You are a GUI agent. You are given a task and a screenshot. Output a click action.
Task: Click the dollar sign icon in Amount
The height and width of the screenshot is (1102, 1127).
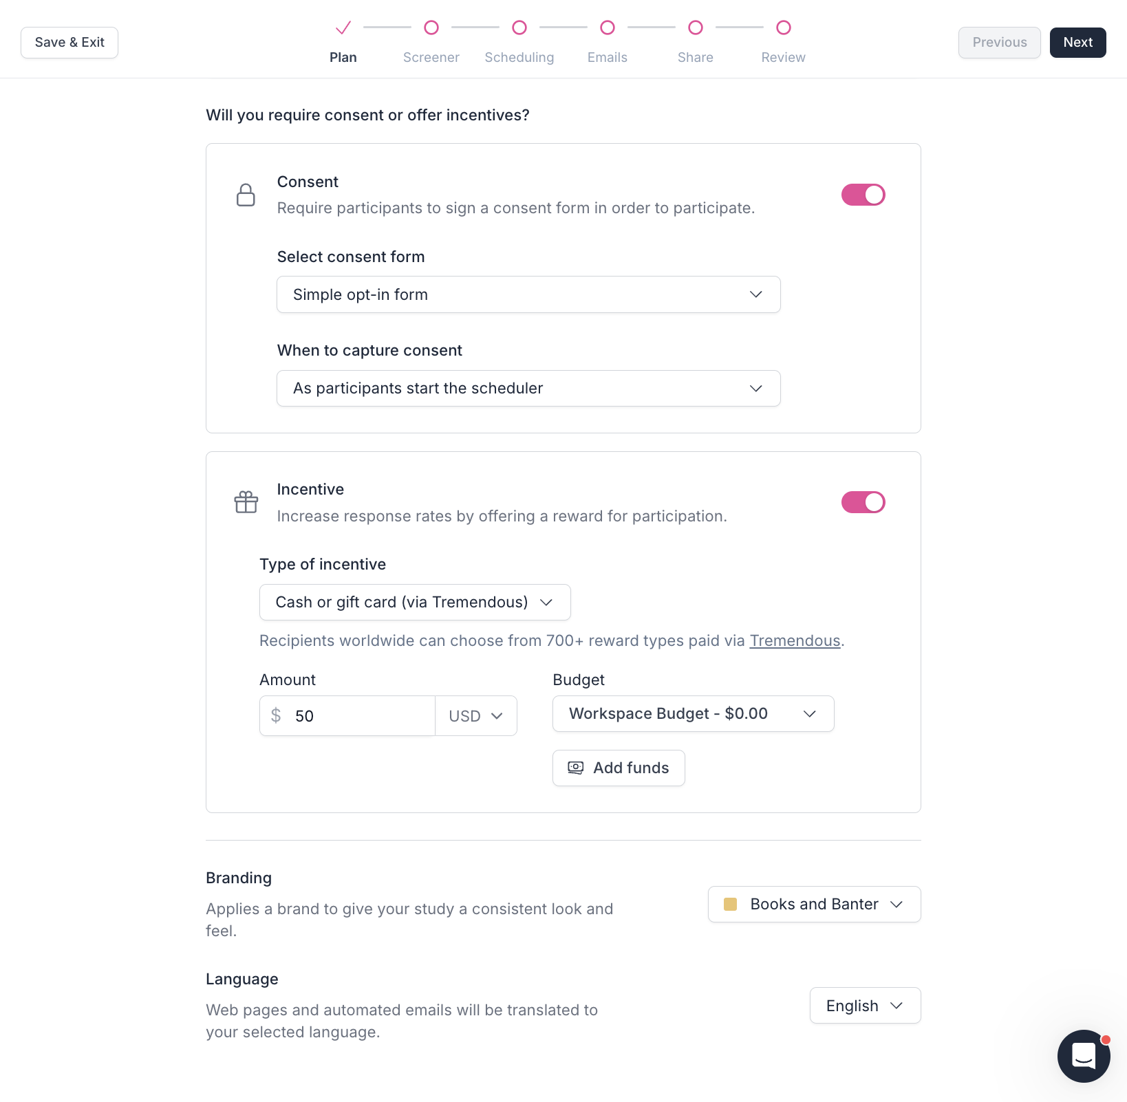[276, 715]
